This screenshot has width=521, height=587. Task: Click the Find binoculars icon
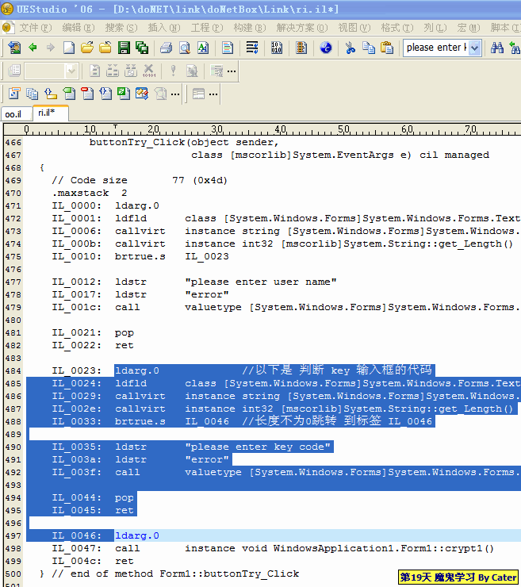pyautogui.click(x=497, y=48)
